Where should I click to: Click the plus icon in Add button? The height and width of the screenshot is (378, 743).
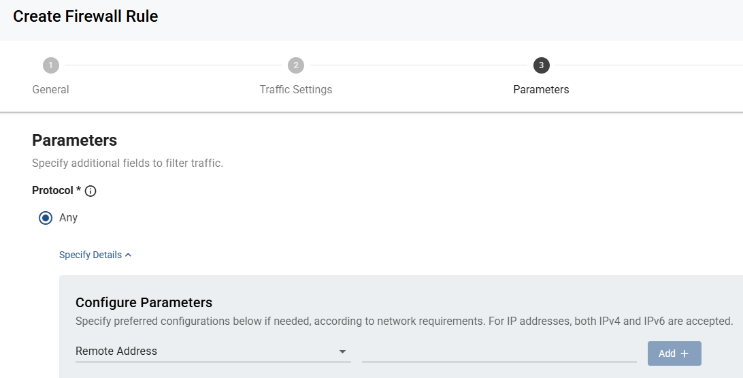pos(684,353)
